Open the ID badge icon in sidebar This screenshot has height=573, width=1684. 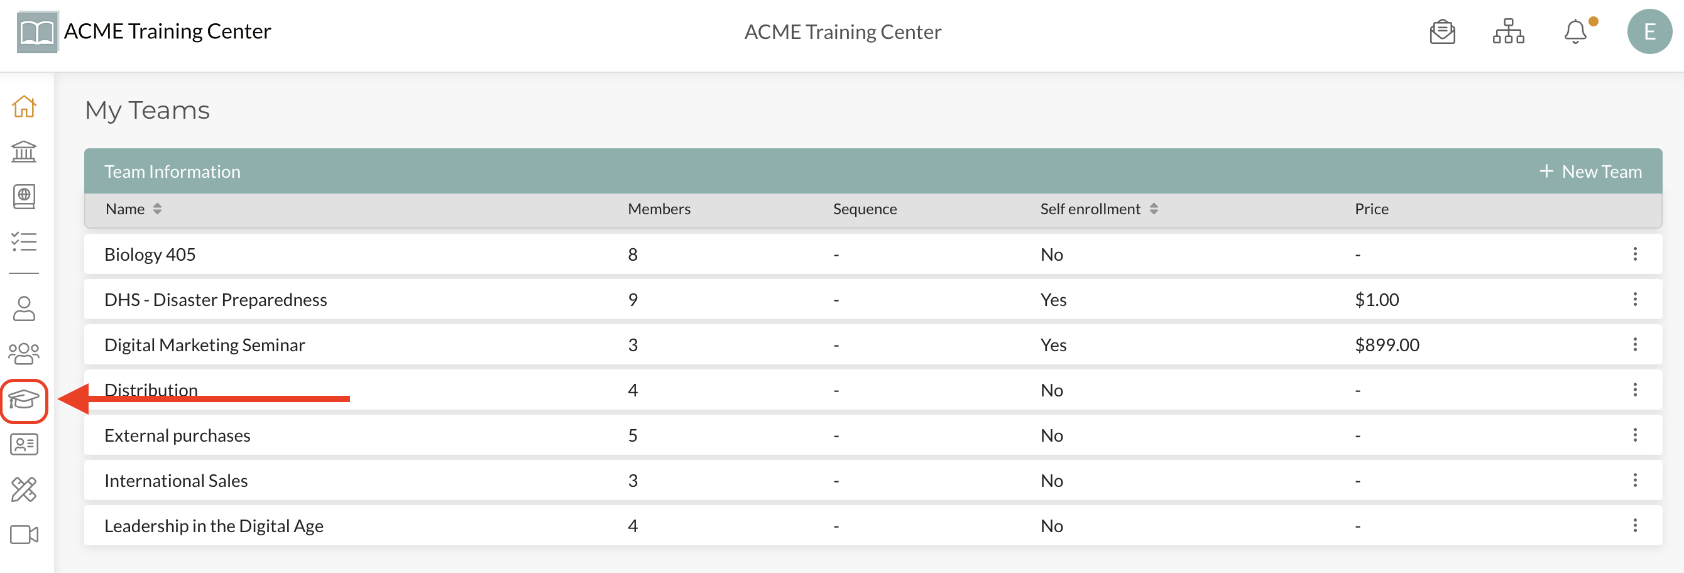pos(23,444)
